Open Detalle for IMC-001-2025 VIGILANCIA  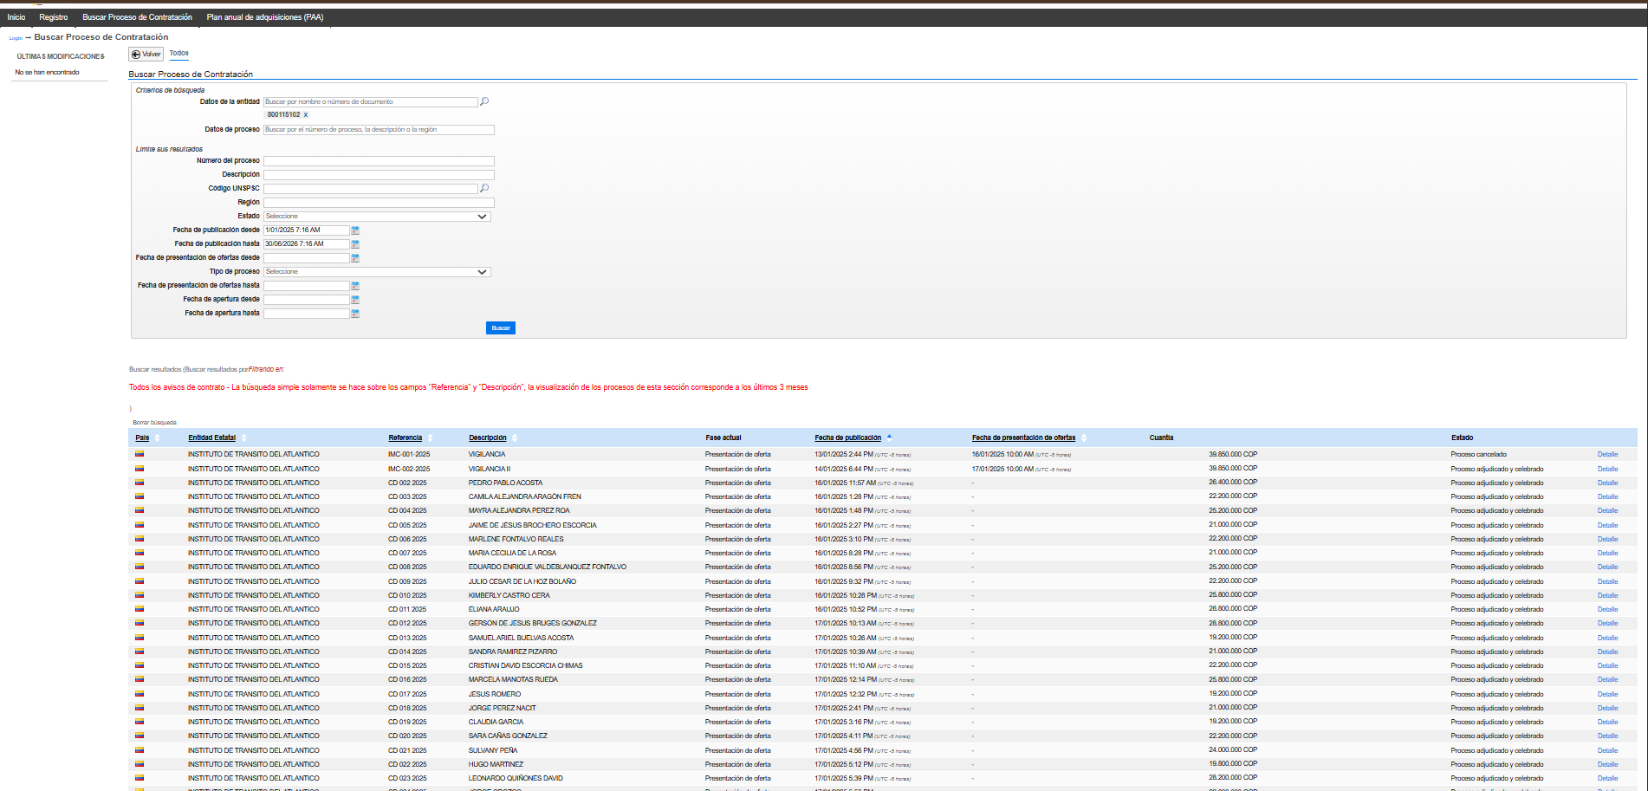click(x=1607, y=454)
